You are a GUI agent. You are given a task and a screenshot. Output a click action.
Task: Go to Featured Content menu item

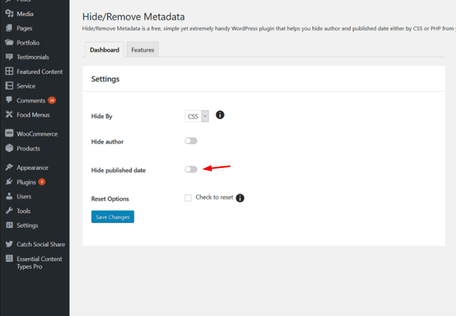[40, 71]
